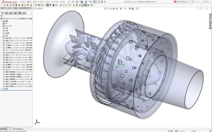Click Edit Appearance colored sphere icon
212x132 pixels.
click(x=130, y=8)
